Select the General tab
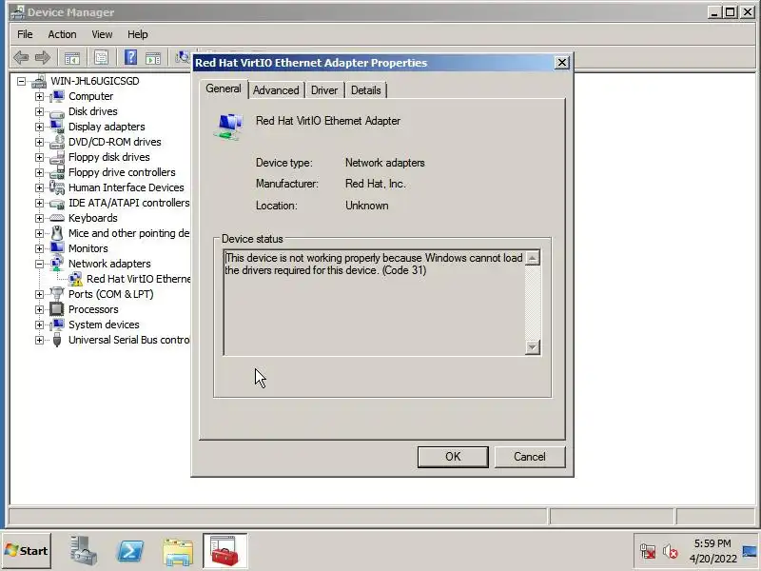The image size is (761, 571). coord(224,89)
